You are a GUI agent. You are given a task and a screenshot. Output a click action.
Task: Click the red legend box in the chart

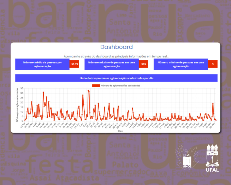[x=96, y=86]
